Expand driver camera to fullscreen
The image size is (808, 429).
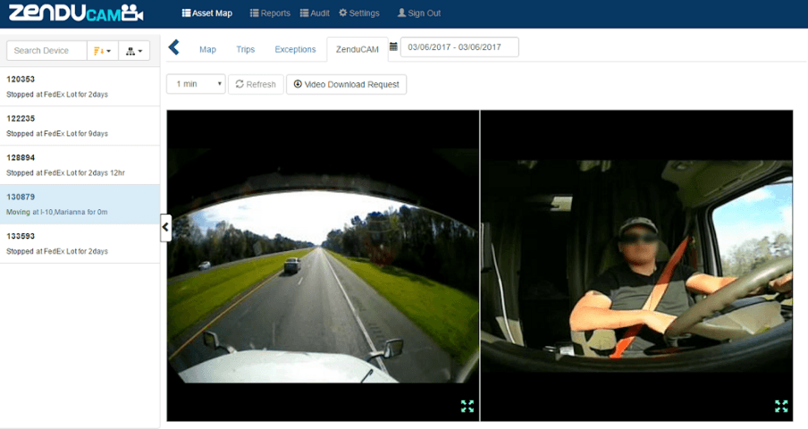pos(781,407)
